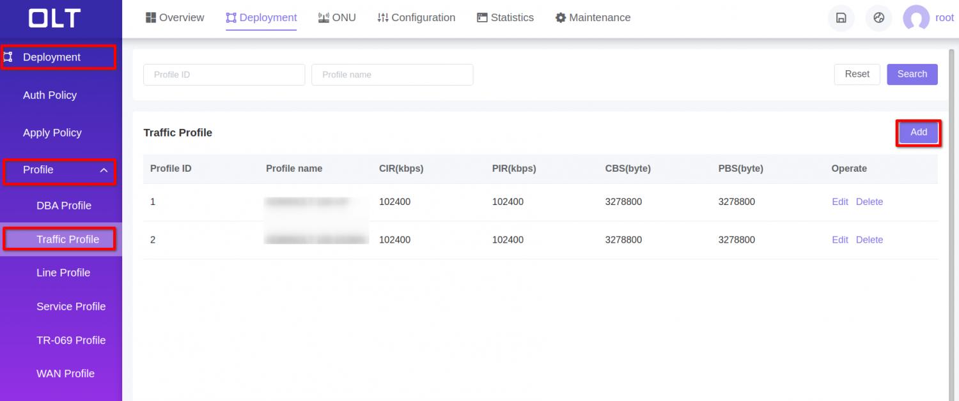Focus the Profile ID input field
This screenshot has width=959, height=401.
coord(224,75)
